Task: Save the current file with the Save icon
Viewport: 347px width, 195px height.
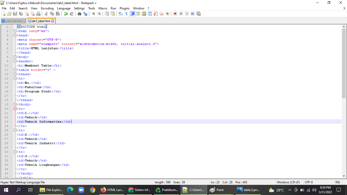Action: click(x=14, y=14)
